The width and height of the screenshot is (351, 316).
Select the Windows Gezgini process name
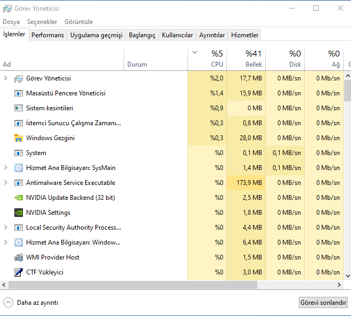[51, 138]
